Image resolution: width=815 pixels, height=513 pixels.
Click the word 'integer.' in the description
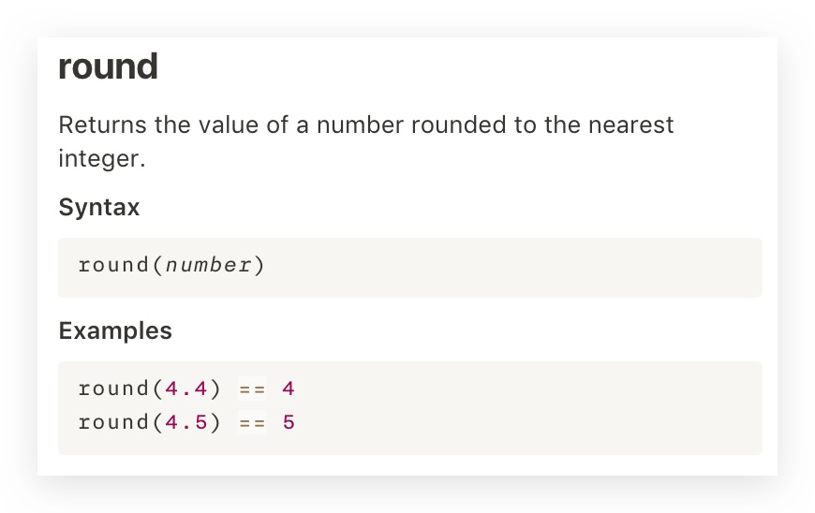tap(102, 159)
